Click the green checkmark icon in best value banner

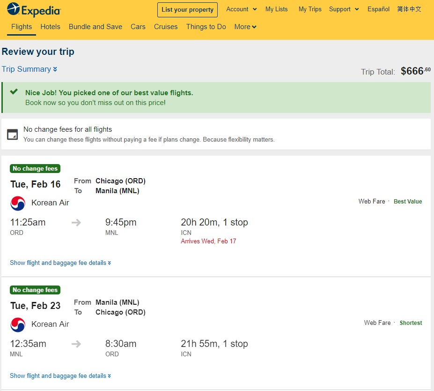click(x=14, y=92)
